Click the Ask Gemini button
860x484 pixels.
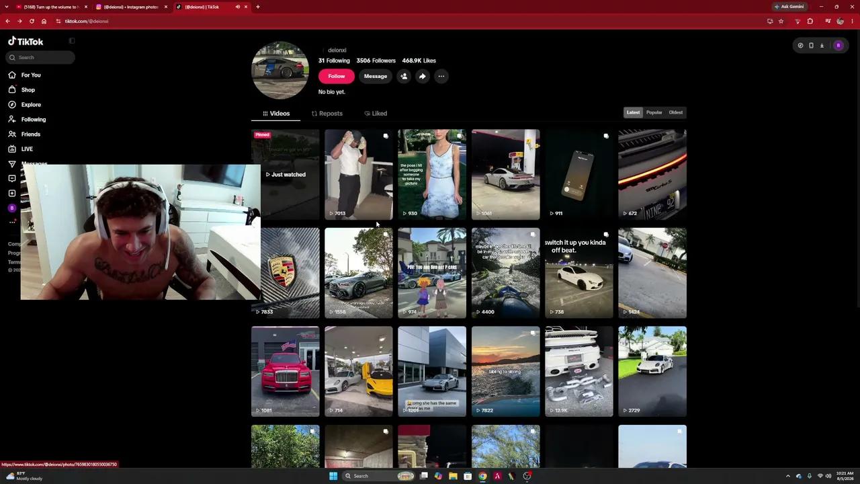coord(789,7)
